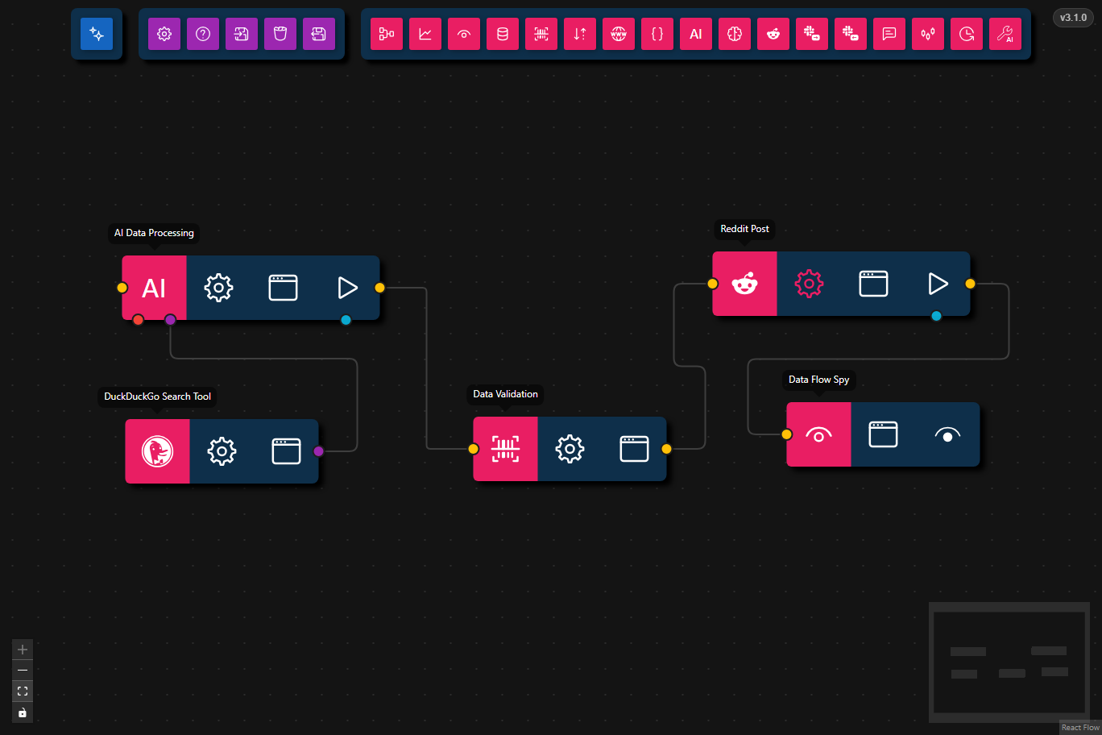Click purple output handle of DuckDuckGo Search Tool node

318,451
